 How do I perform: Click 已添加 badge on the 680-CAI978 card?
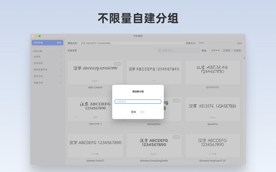(x=118, y=64)
